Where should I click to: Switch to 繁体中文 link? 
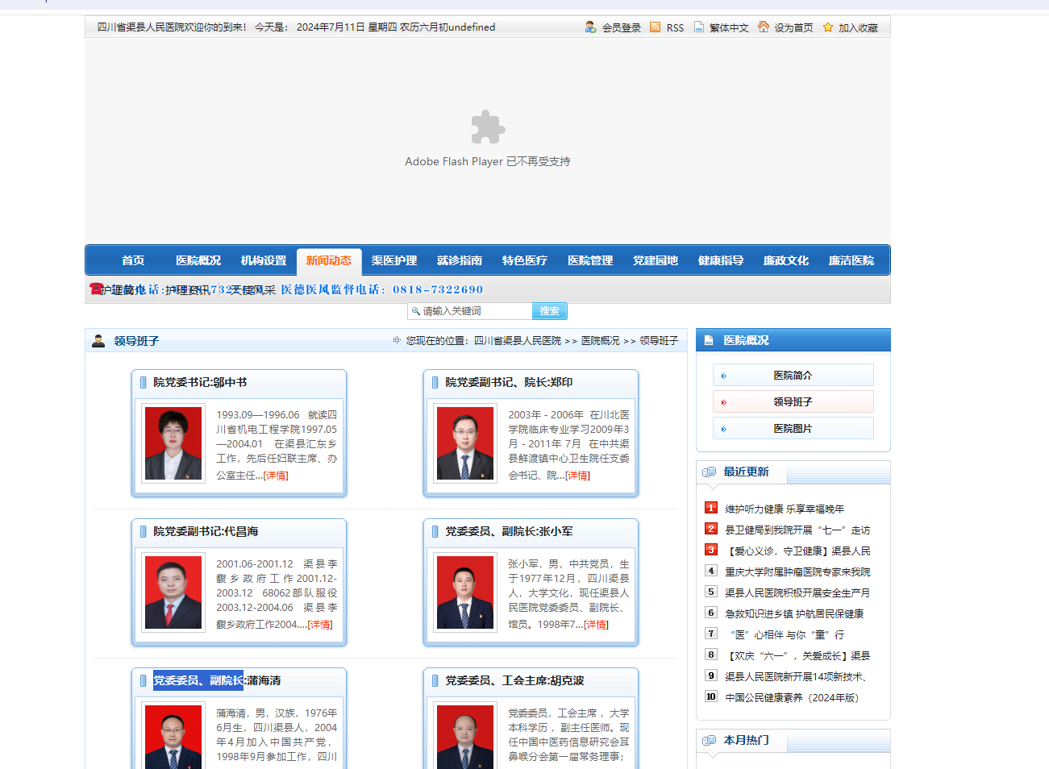click(729, 27)
